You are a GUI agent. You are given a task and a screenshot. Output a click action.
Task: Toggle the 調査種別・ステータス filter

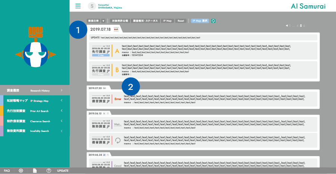pos(146,21)
